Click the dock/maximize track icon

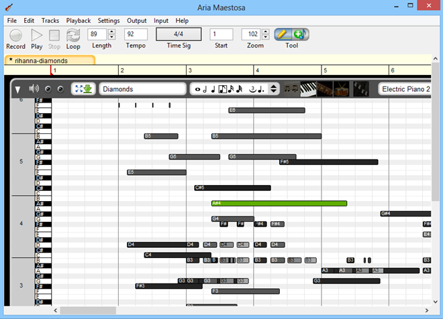84,89
